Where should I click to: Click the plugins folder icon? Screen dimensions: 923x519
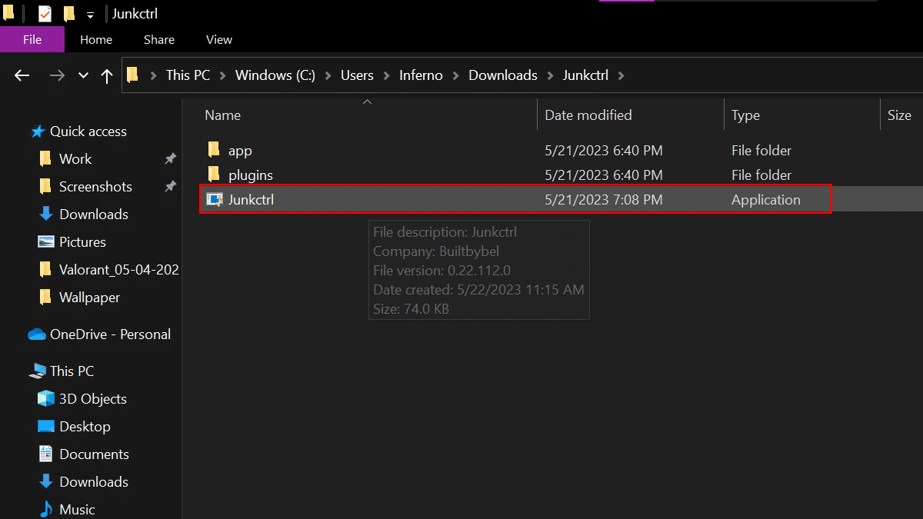214,175
